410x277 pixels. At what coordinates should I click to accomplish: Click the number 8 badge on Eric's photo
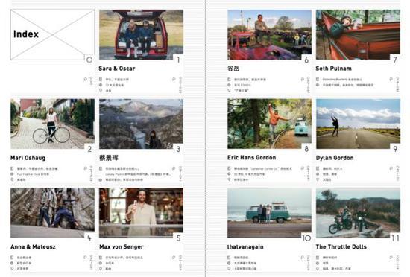click(x=306, y=149)
